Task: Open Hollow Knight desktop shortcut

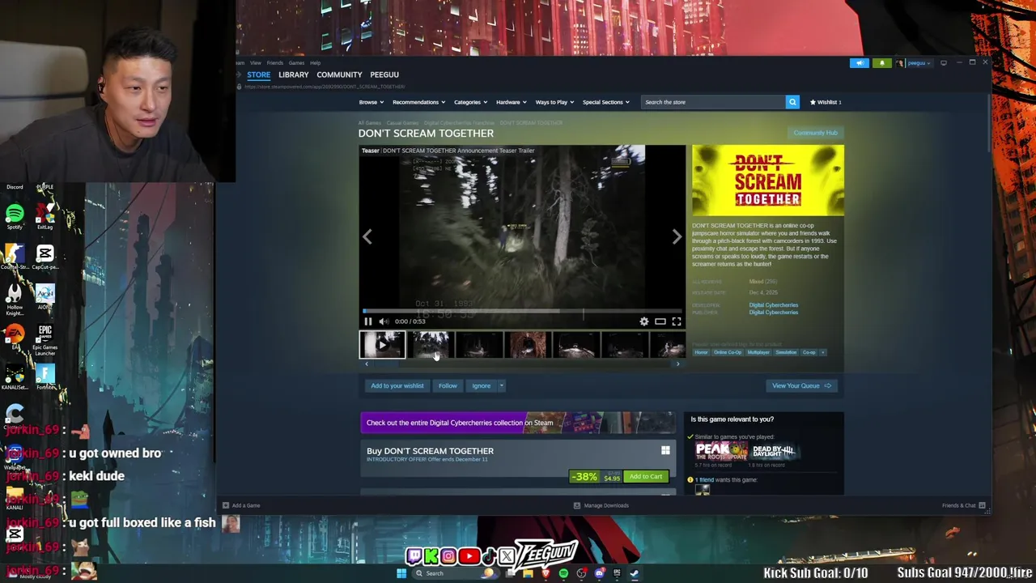Action: coord(15,296)
